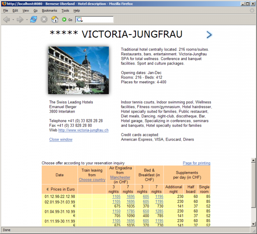Open the Edit menu

(15, 11)
